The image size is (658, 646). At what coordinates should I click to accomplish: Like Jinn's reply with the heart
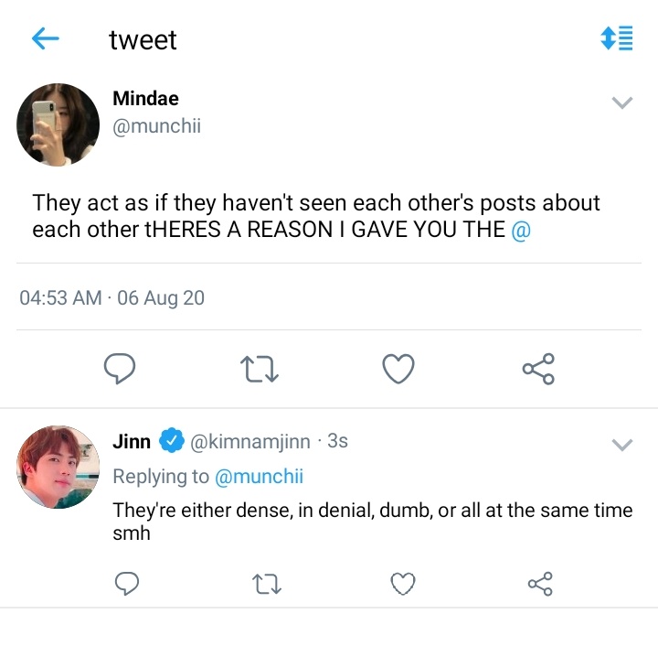[x=403, y=584]
